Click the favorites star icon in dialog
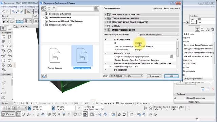Screen dimensions: 217x122 pyautogui.click(x=49, y=8)
